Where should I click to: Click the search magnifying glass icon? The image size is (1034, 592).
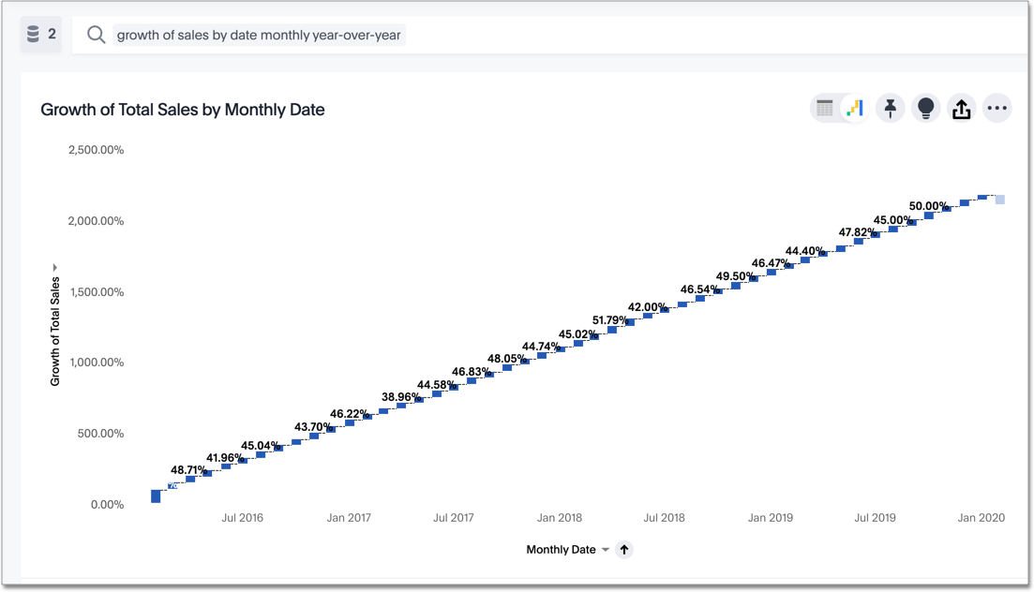[x=95, y=34]
